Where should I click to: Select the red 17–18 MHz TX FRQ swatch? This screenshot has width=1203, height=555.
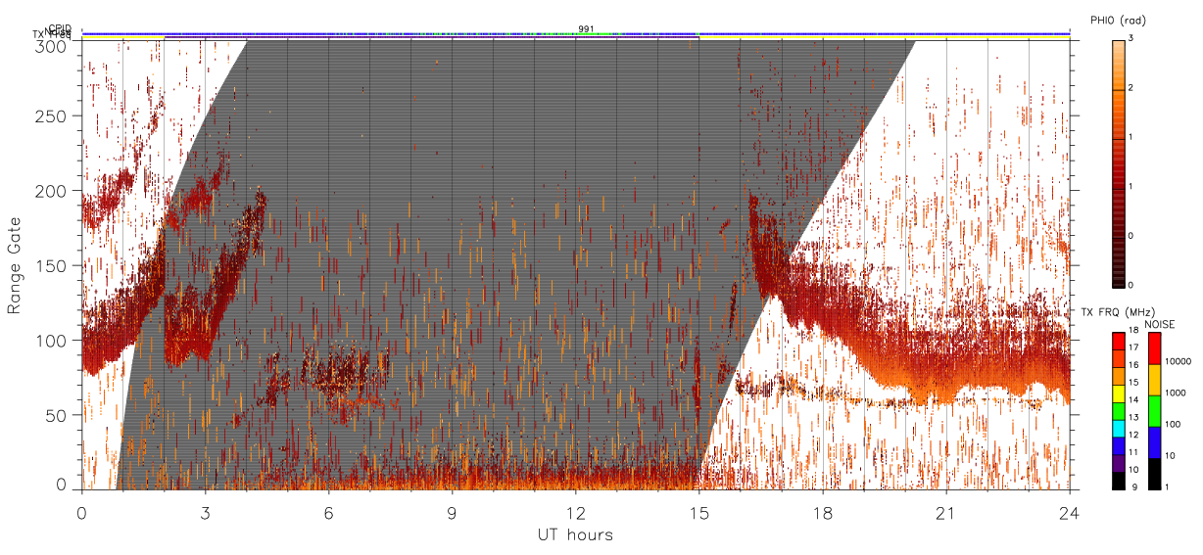tap(1118, 342)
